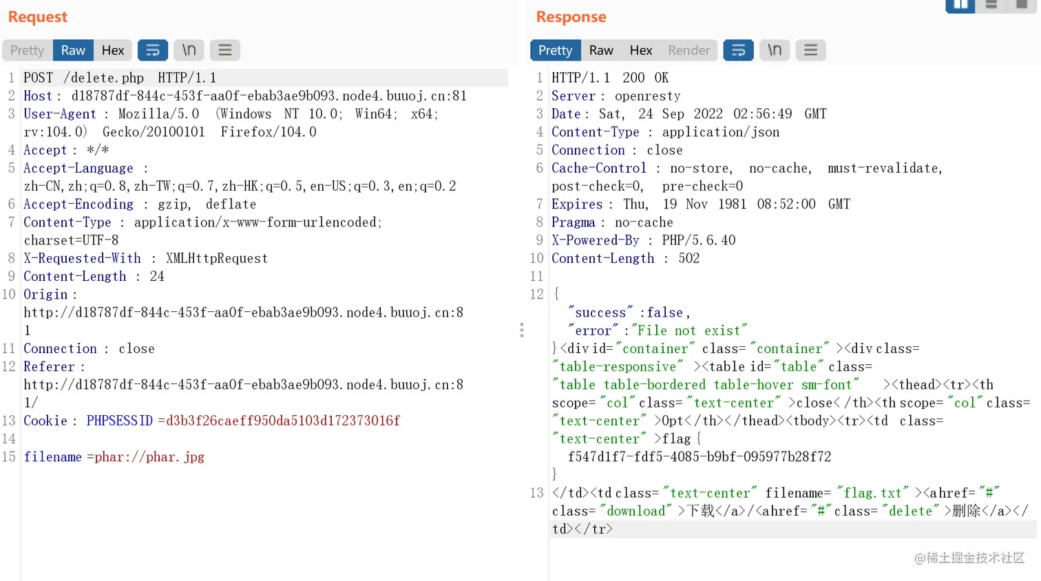1041x581 pixels.
Task: Click the 'X-Requested-With' header name
Action: (82, 258)
